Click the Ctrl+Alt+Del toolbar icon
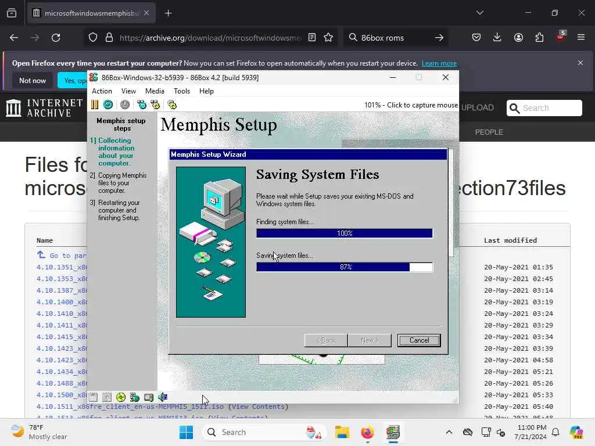This screenshot has height=446, width=595. [x=142, y=105]
